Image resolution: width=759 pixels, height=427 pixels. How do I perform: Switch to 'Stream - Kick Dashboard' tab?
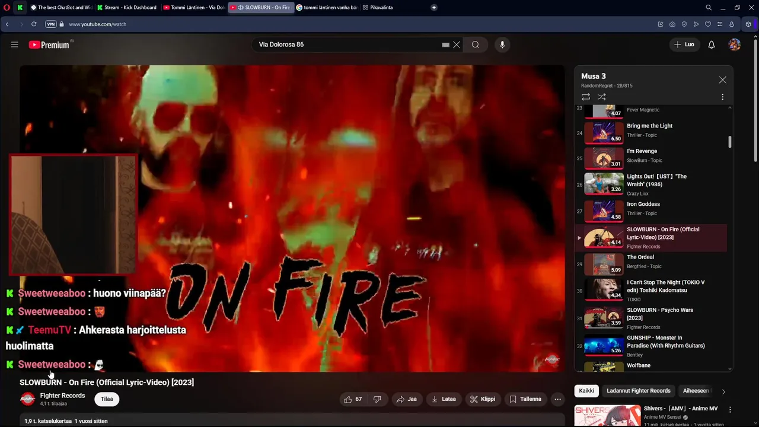point(127,8)
